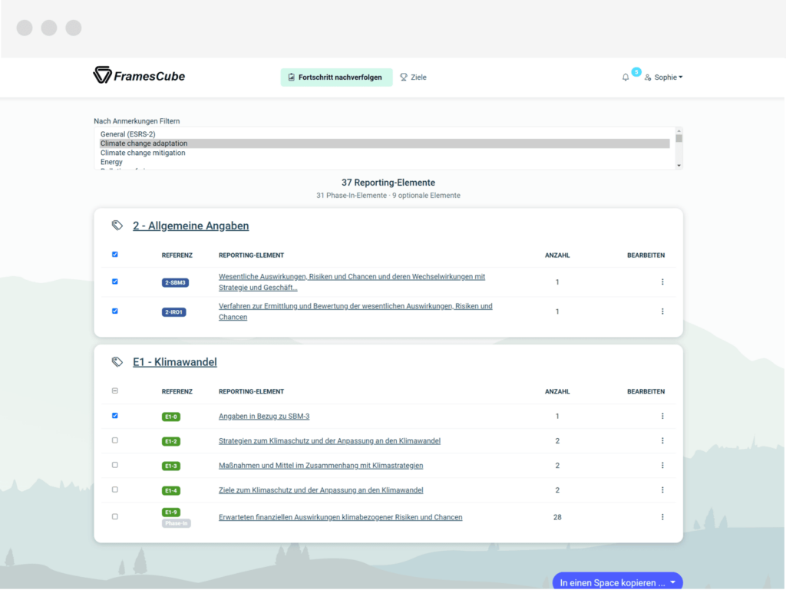Select Energy filter option
The height and width of the screenshot is (590, 786).
(385, 162)
